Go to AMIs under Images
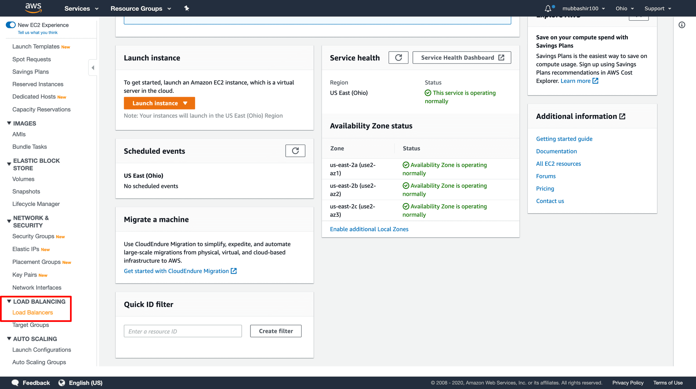Viewport: 696px width, 389px height. [19, 134]
